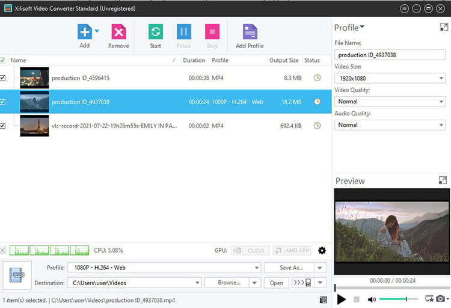
Task: Click the transfer to device button
Action: pyautogui.click(x=302, y=283)
